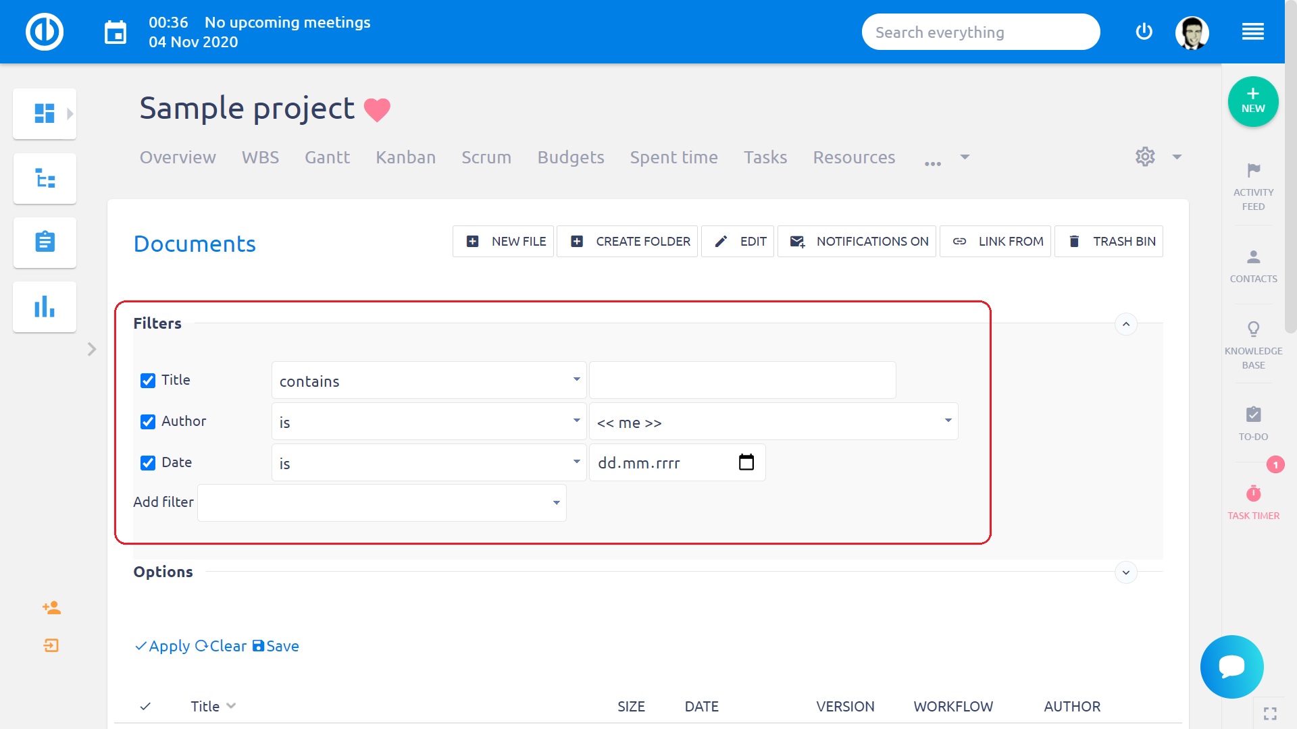
Task: Open the Spent time tab
Action: 673,157
